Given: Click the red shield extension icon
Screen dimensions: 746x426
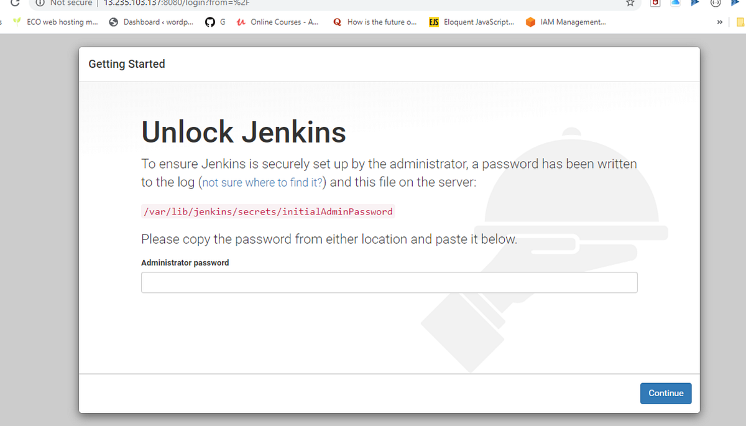Looking at the screenshot, I should (654, 4).
